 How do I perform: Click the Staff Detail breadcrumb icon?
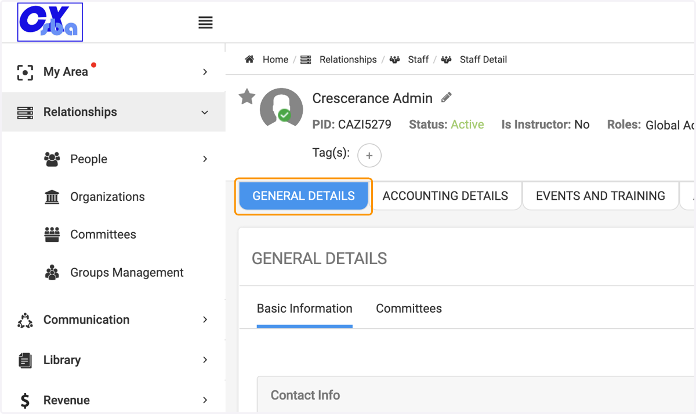coord(446,60)
